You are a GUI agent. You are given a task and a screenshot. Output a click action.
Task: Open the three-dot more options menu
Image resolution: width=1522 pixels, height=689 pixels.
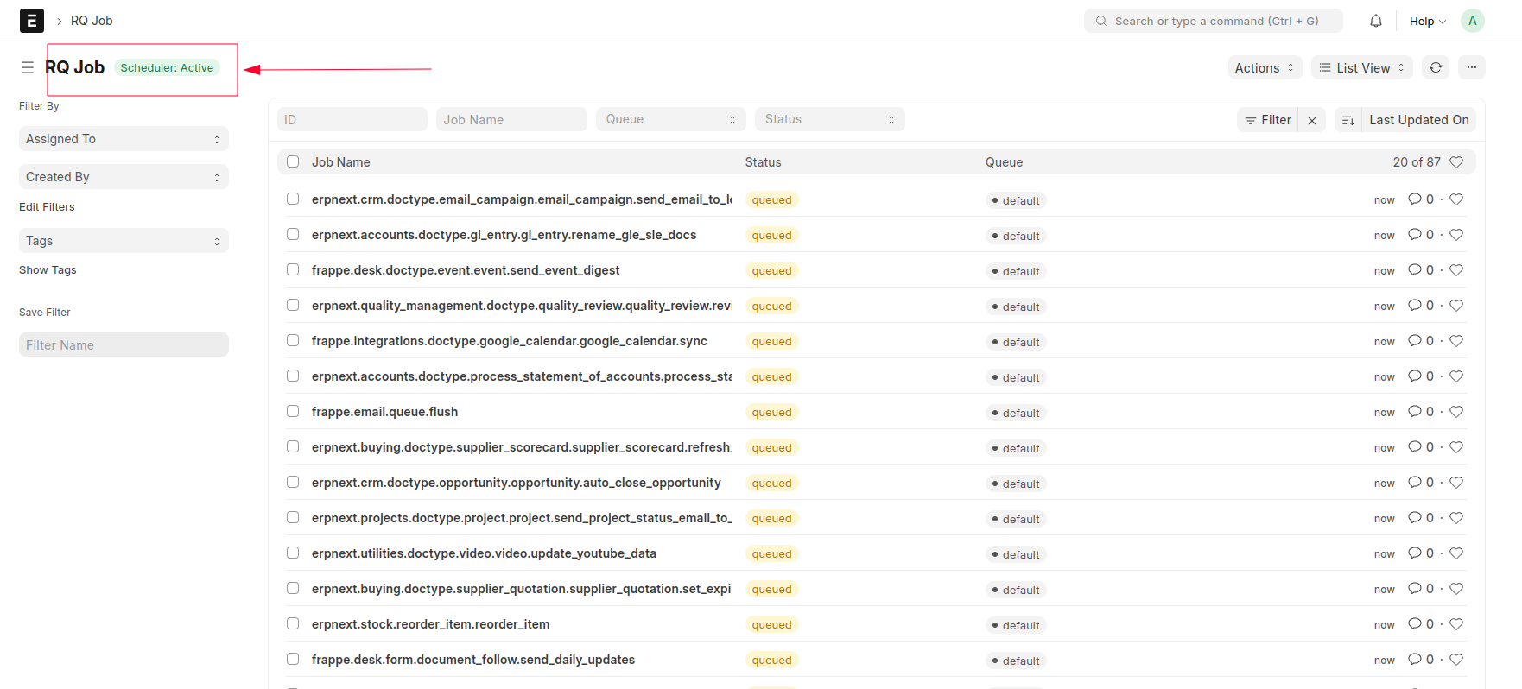pos(1472,67)
